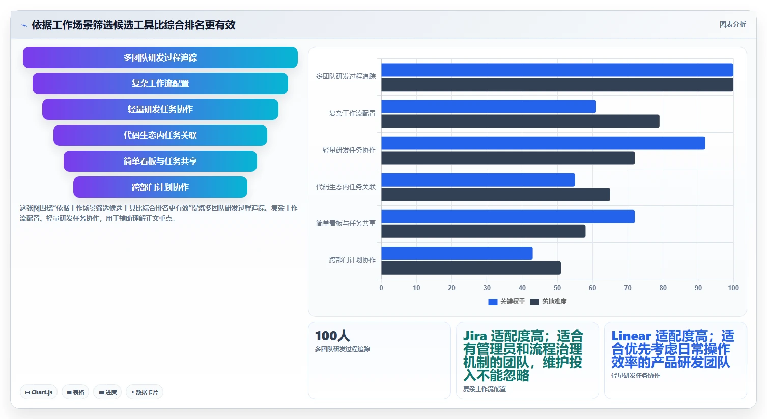
Task: Click the y-axis label 多团队研发过程追踪
Action: tap(346, 76)
